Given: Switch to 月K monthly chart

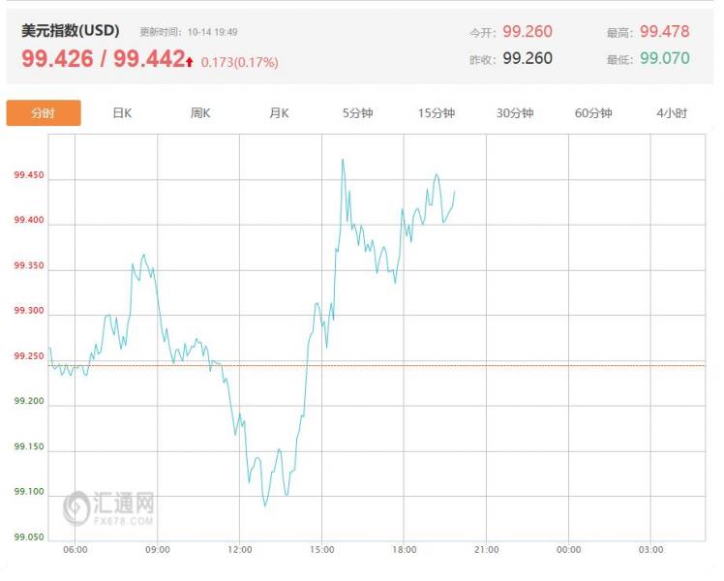Looking at the screenshot, I should pos(279,113).
